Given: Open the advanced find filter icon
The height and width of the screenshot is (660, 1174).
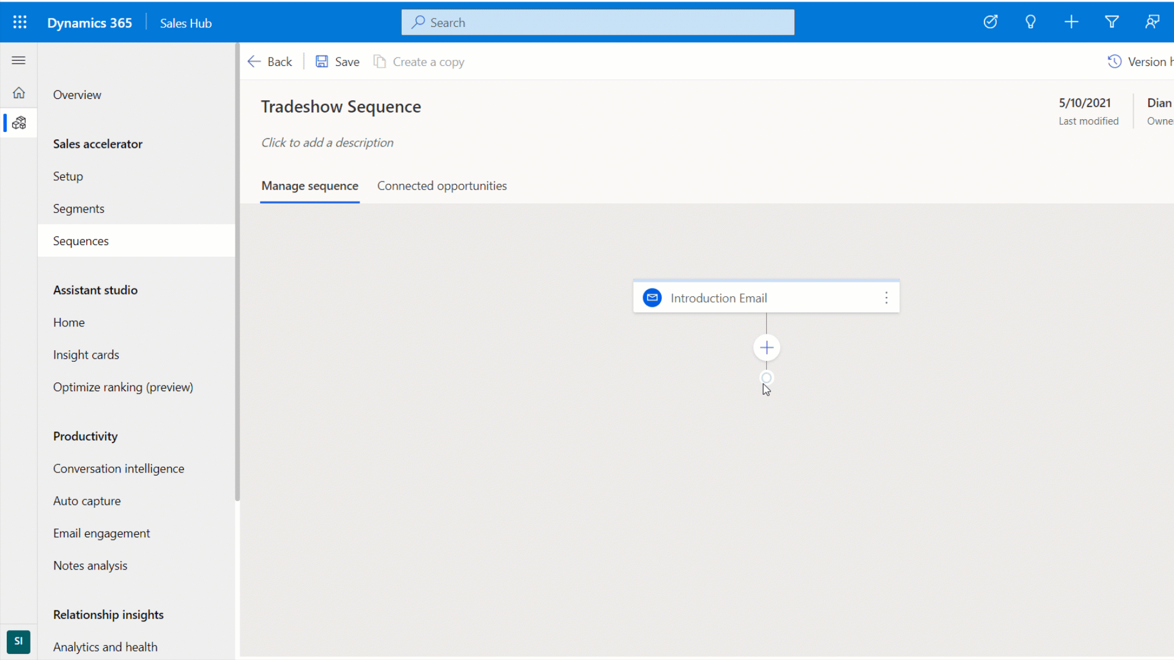Looking at the screenshot, I should [x=1112, y=23].
